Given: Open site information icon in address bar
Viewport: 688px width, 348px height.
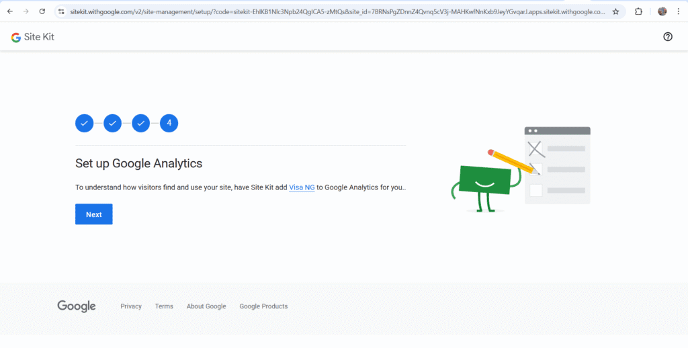Looking at the screenshot, I should 61,11.
